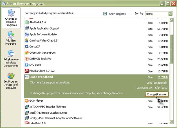This screenshot has width=177, height=128.
Task: Select Camfrog Video Chat 6.5 text
Action: 43,40
